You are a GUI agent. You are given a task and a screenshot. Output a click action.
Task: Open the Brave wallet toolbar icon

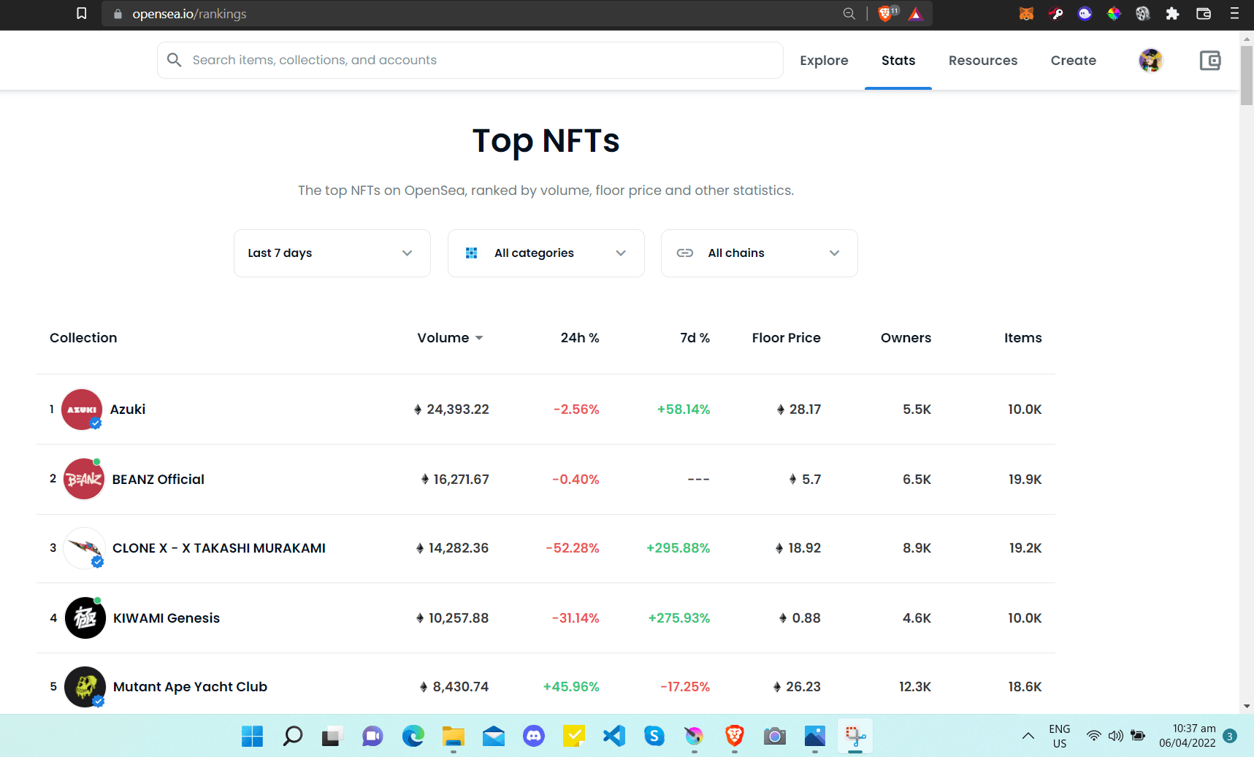coord(1204,14)
